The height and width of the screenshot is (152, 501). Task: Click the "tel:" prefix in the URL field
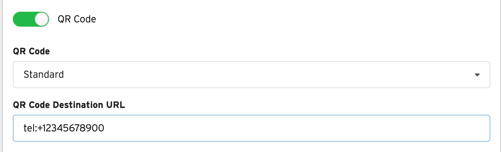tap(30, 128)
